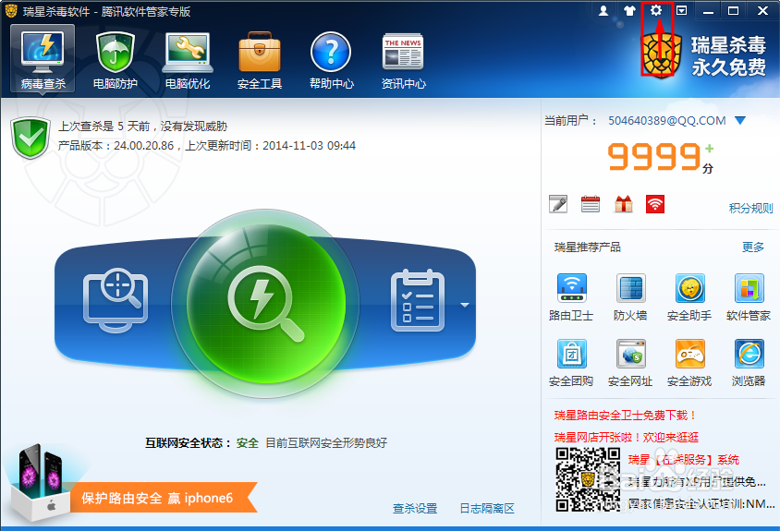
Task: Click the Rising lion logo
Action: click(661, 55)
